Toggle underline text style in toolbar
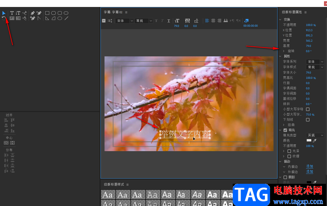327x206 pixels. [x=169, y=21]
